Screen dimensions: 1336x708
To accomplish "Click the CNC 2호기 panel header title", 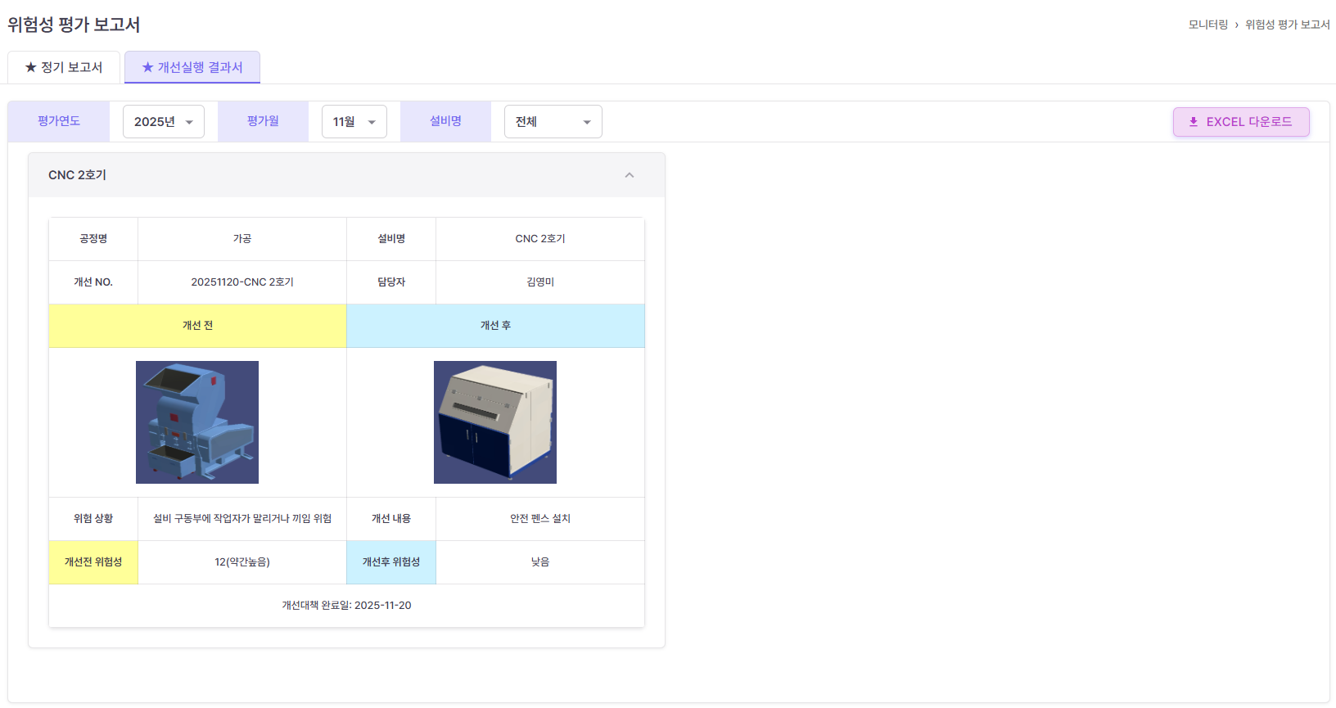I will pos(78,175).
